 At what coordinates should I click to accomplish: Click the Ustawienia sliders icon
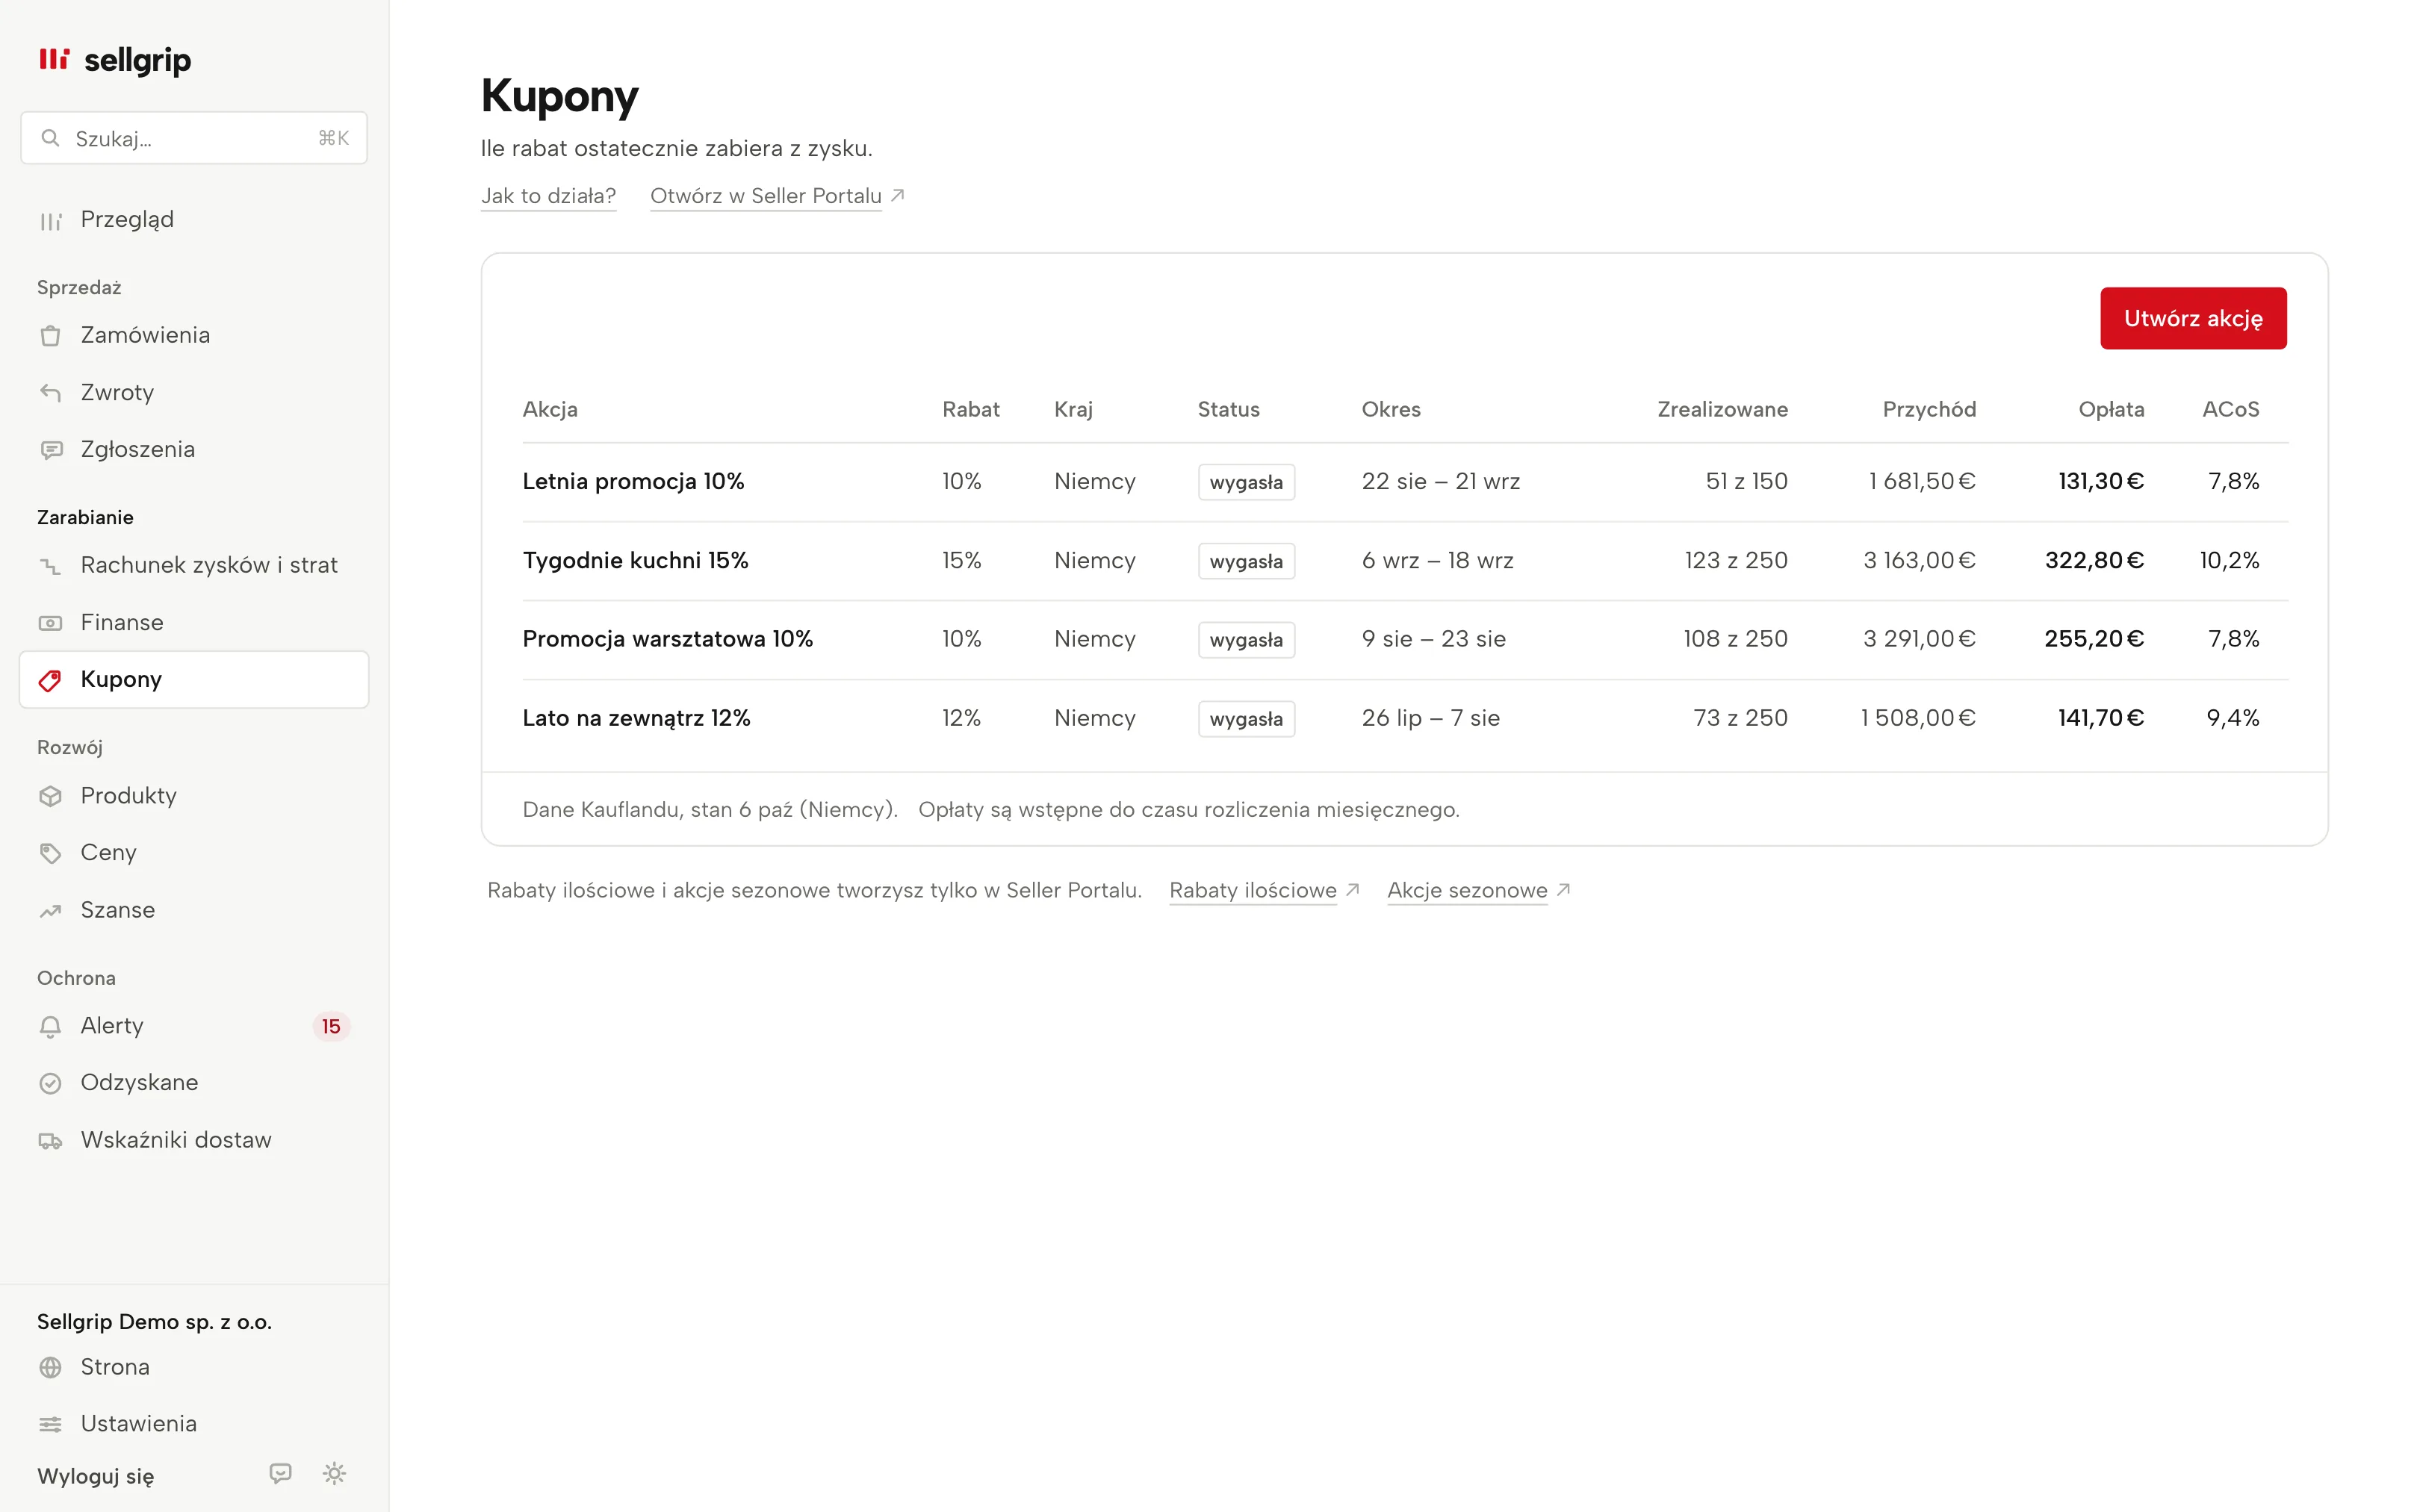(x=50, y=1425)
